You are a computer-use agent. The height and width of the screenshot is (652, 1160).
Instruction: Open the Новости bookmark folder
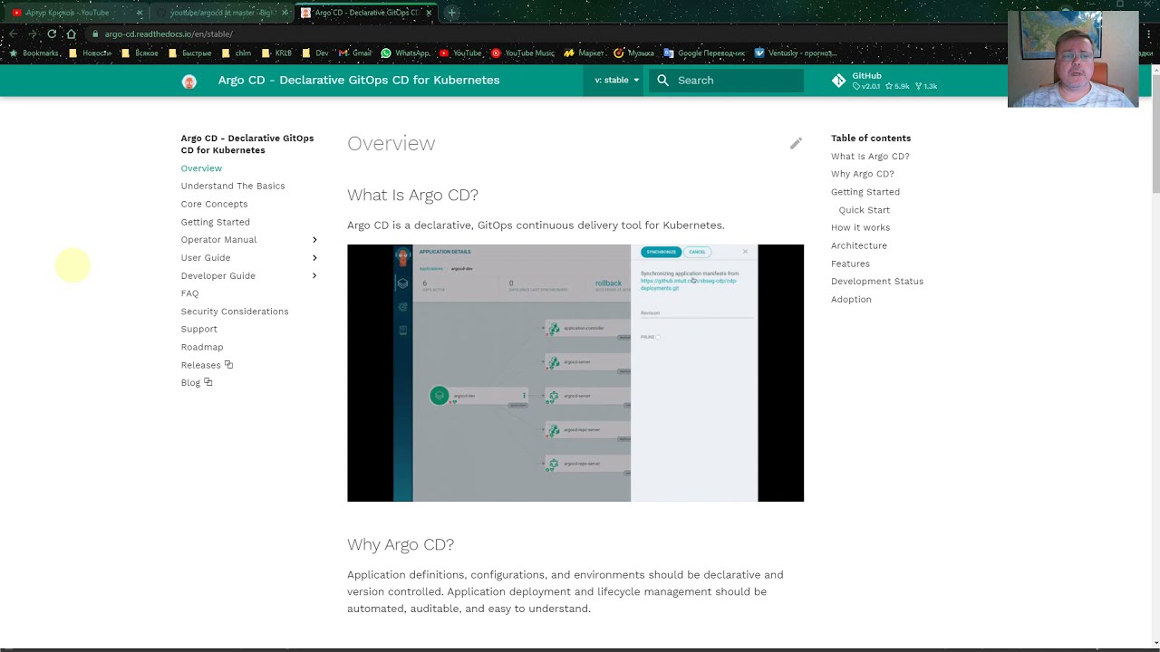coord(90,53)
